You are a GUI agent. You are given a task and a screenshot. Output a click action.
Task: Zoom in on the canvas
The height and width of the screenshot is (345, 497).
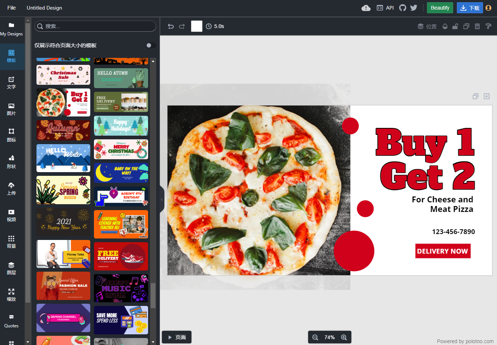pyautogui.click(x=344, y=337)
